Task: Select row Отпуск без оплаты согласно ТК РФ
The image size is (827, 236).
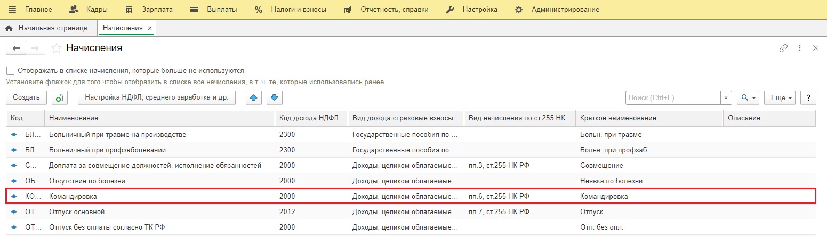Action: tap(411, 227)
